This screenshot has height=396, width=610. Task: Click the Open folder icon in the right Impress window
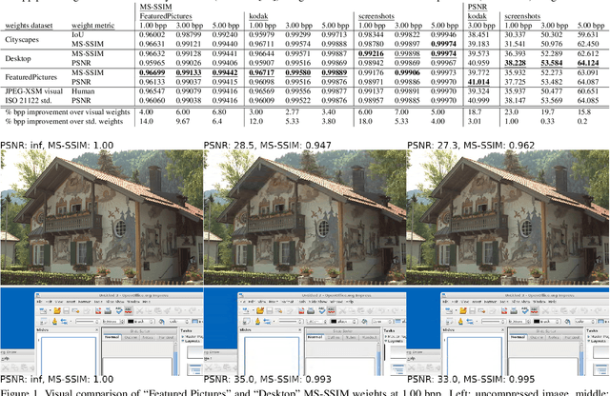point(463,309)
